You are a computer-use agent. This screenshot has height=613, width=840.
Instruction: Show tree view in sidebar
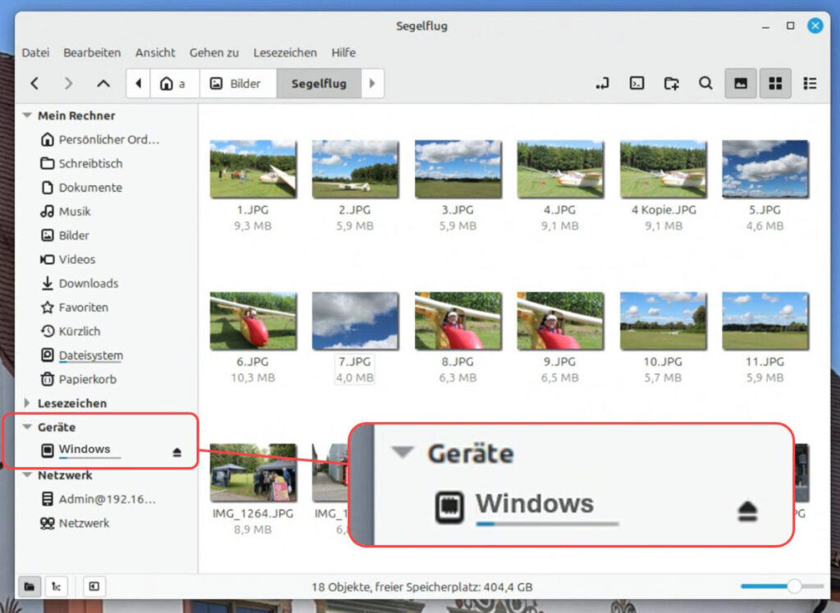click(x=57, y=586)
